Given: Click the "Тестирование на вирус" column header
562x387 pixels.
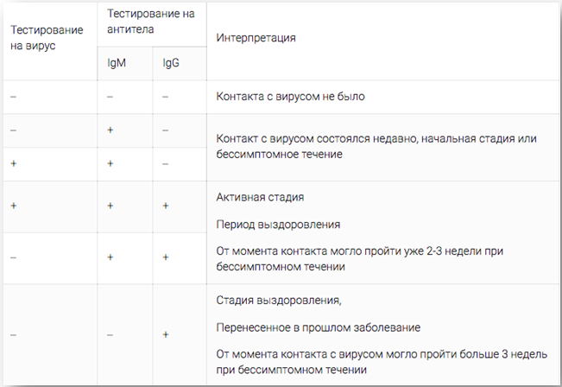Looking at the screenshot, I should tap(47, 38).
